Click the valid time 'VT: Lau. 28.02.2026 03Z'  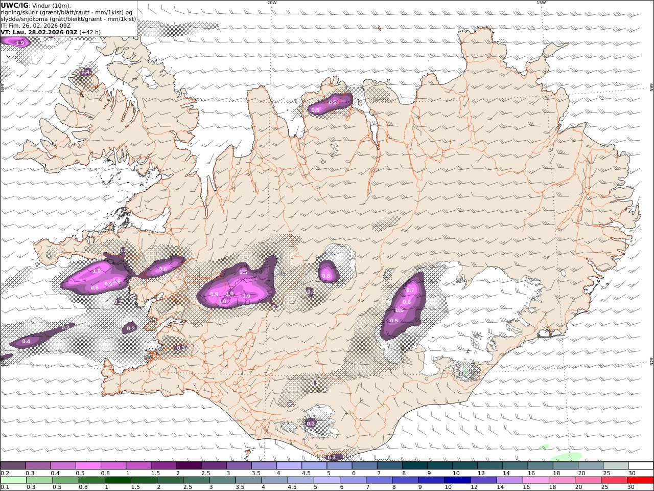coord(39,32)
